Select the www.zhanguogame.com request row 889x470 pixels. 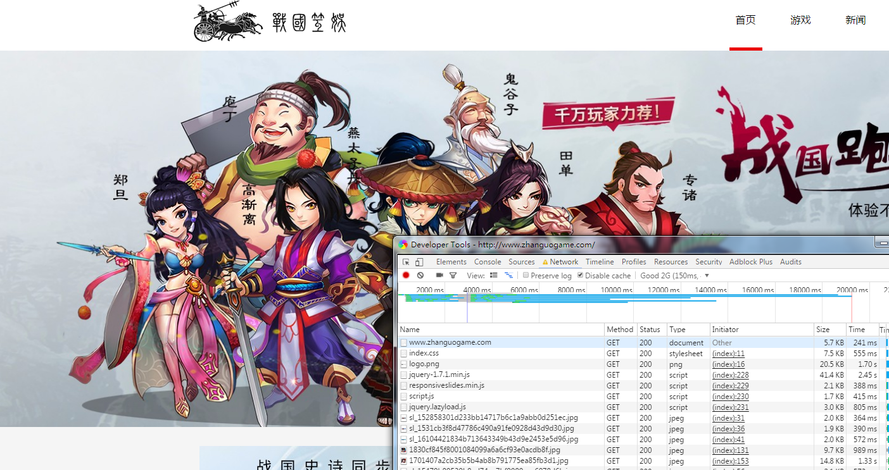pos(643,342)
